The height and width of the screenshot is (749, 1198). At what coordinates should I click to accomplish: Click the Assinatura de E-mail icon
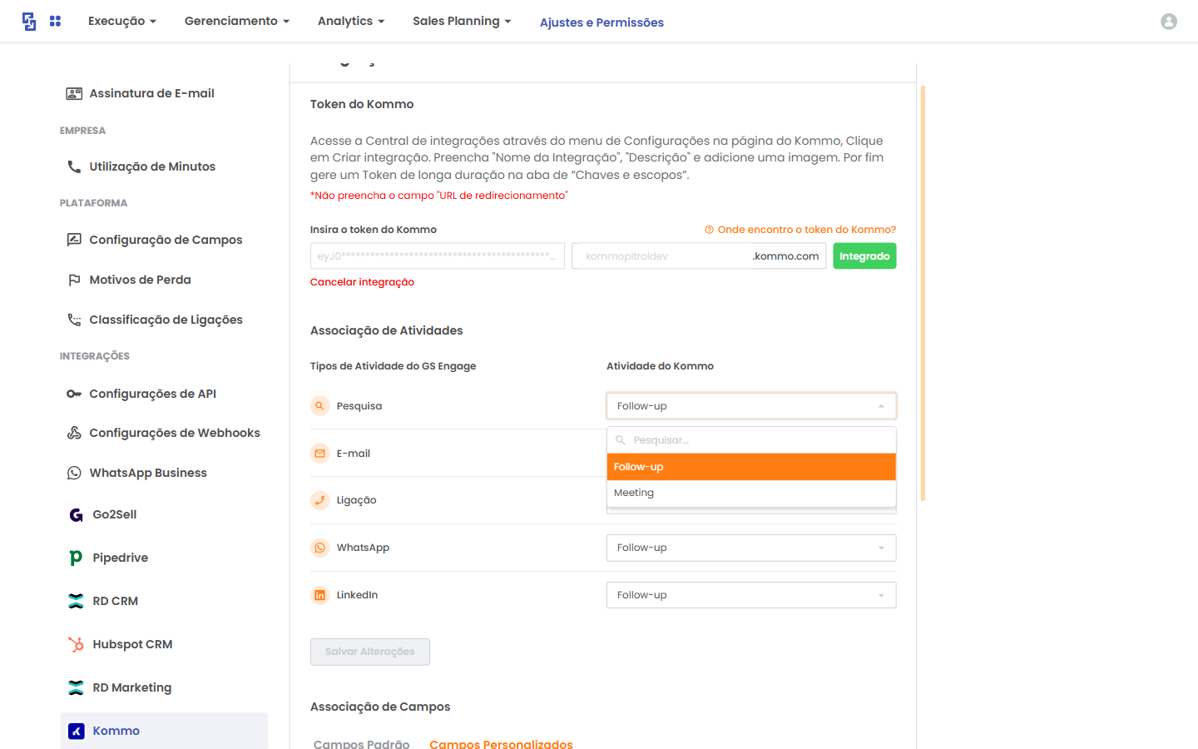(74, 93)
